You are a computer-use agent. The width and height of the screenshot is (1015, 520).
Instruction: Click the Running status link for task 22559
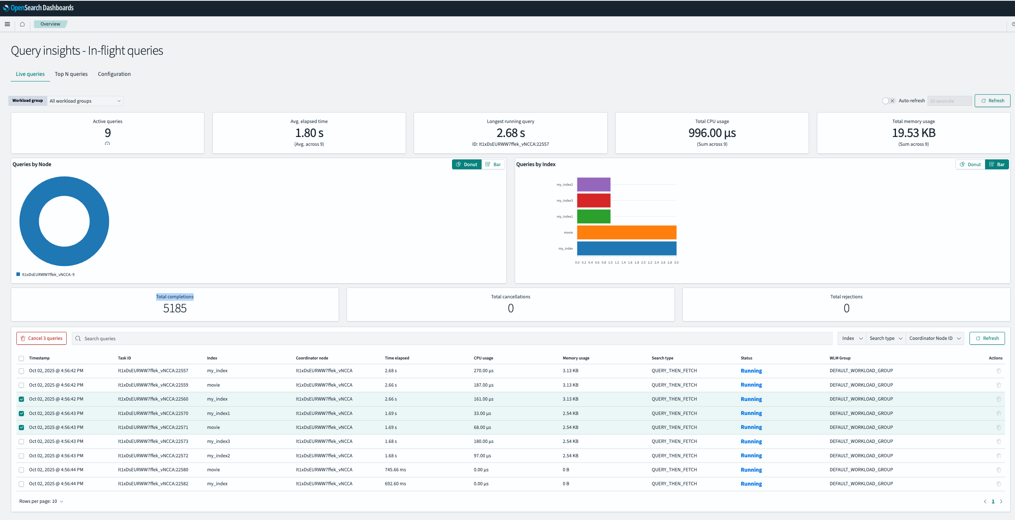click(751, 385)
